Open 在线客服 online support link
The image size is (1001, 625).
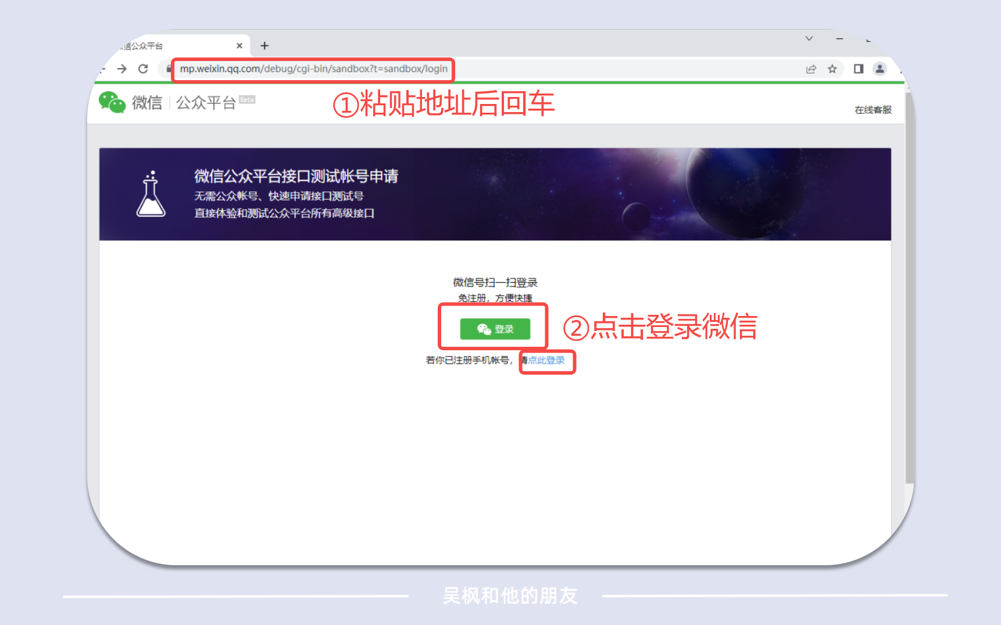[873, 110]
